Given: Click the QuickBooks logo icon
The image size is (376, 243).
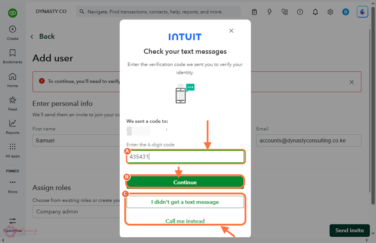Looking at the screenshot, I should pyautogui.click(x=13, y=13).
